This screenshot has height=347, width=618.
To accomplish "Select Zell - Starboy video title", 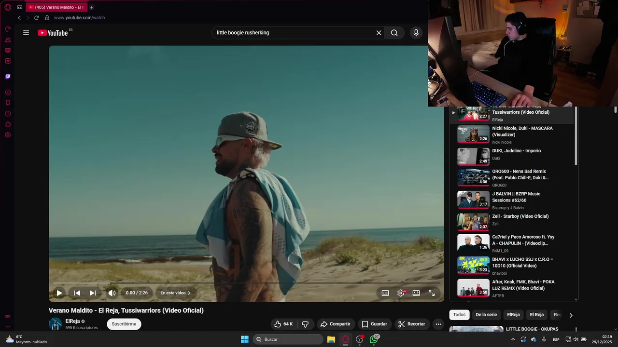I will click(520, 216).
